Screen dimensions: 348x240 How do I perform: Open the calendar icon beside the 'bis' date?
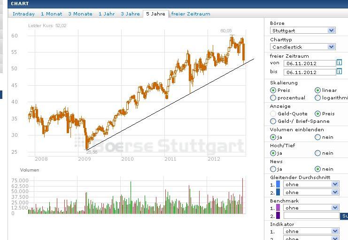[339, 72]
